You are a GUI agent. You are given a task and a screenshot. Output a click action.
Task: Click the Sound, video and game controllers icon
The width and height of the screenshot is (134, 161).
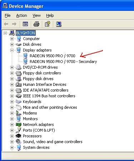coord(19,142)
